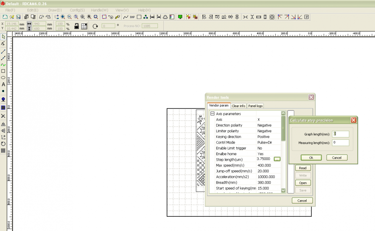
Task: Switch to the Panel logo tab
Action: pos(255,106)
